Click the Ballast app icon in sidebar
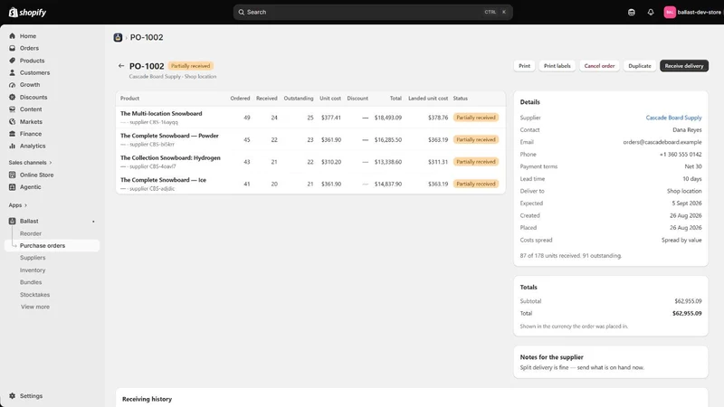This screenshot has height=407, width=724. pos(12,221)
